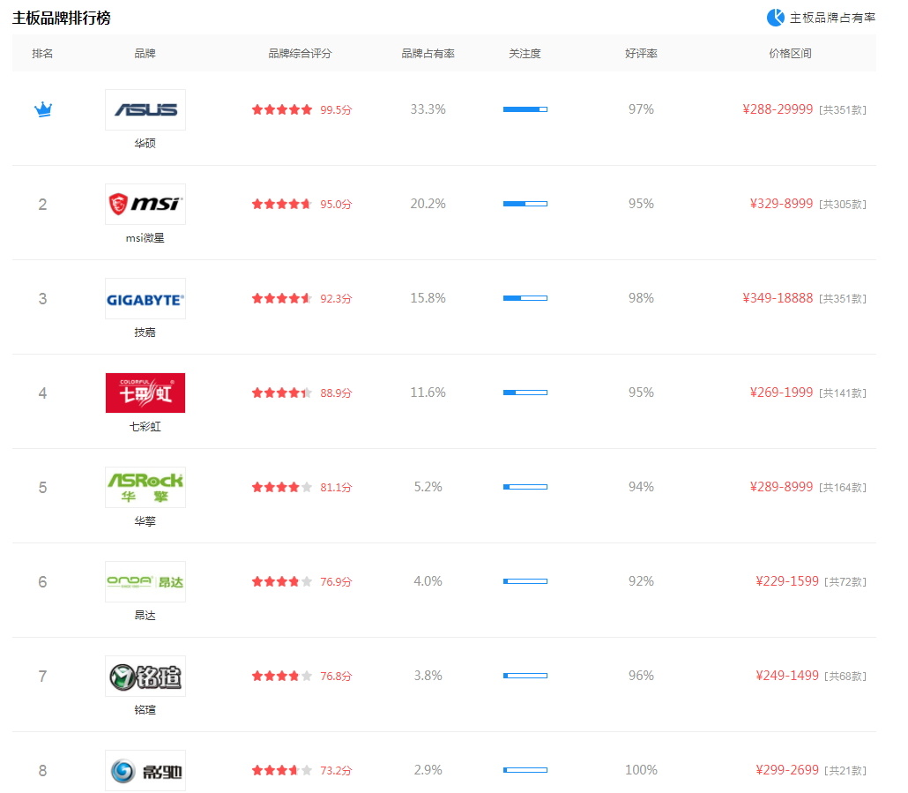908x793 pixels.
Task: Click 铭瑄 price range ¥249-1499
Action: 787,676
